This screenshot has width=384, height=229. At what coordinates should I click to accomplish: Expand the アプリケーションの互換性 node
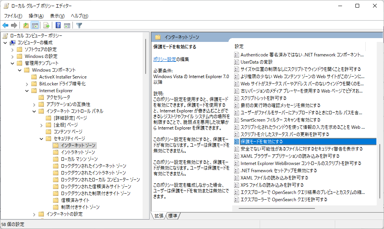pos(34,104)
